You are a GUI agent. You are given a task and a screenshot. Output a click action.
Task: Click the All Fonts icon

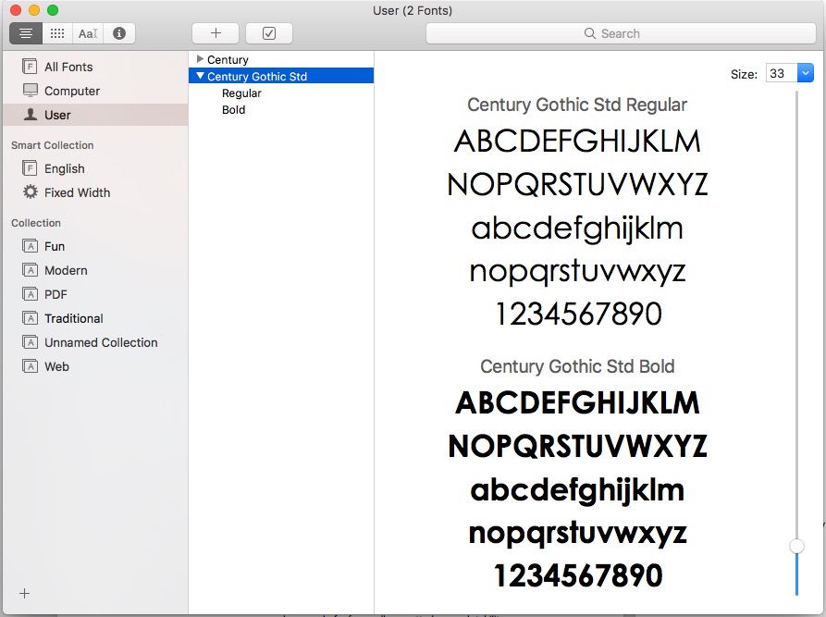(x=30, y=67)
